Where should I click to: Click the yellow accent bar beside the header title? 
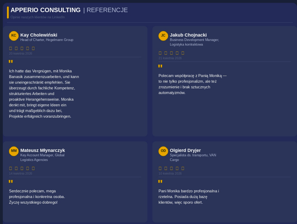point(8,12)
